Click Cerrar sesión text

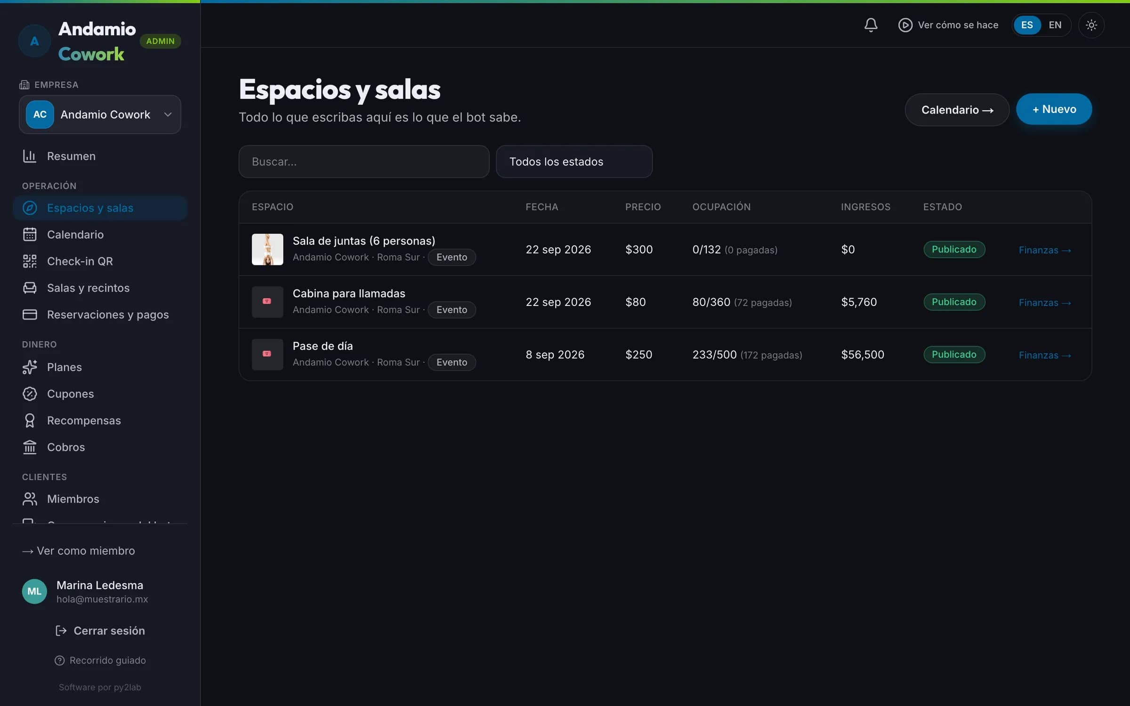click(109, 631)
